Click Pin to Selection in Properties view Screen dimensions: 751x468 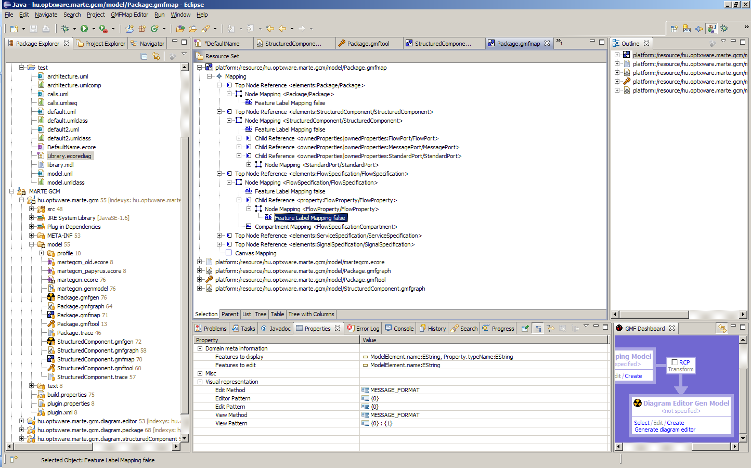[x=525, y=328]
